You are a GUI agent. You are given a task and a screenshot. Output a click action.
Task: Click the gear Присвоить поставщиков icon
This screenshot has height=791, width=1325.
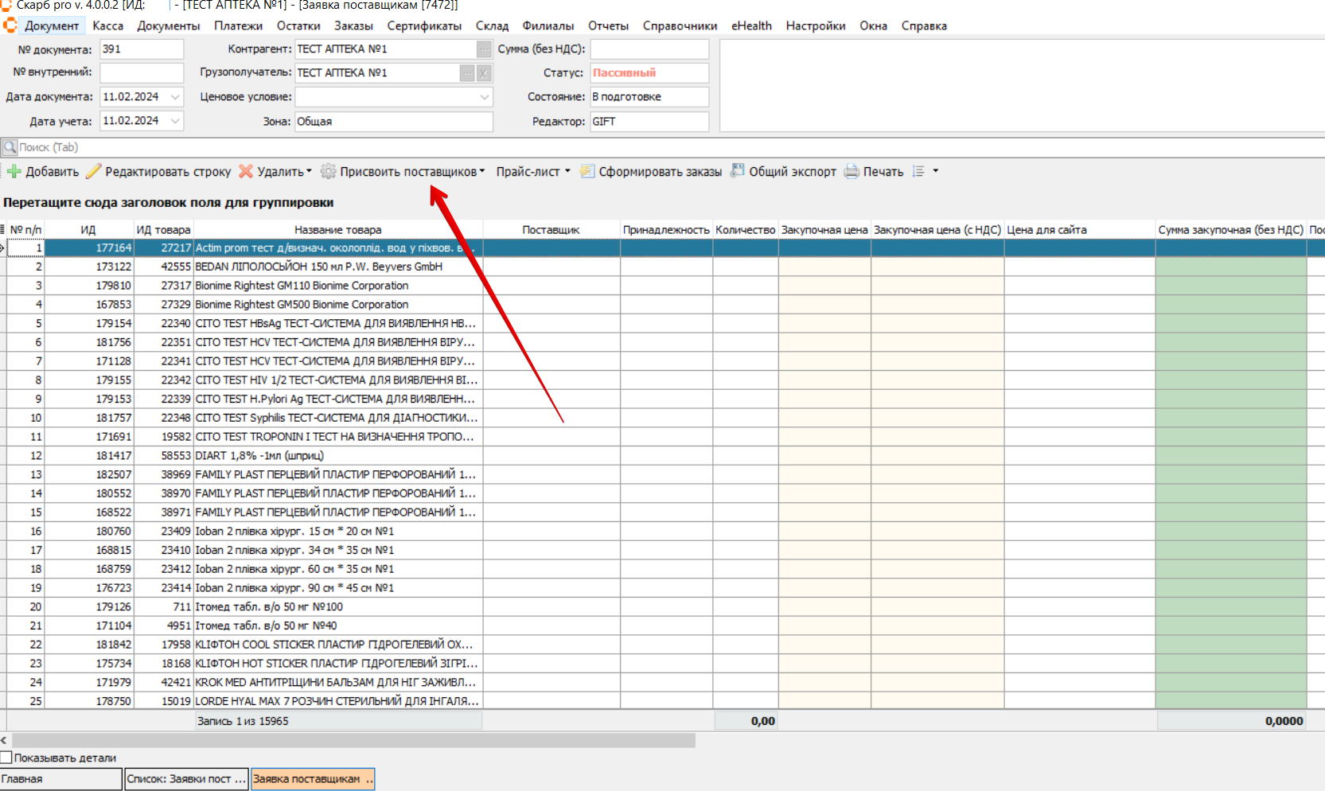[x=328, y=171]
